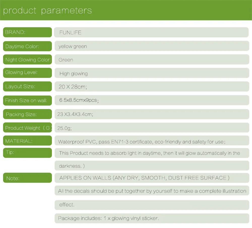Click the Daytime Color label
Viewport: 252px width, 228px height.
click(27, 46)
